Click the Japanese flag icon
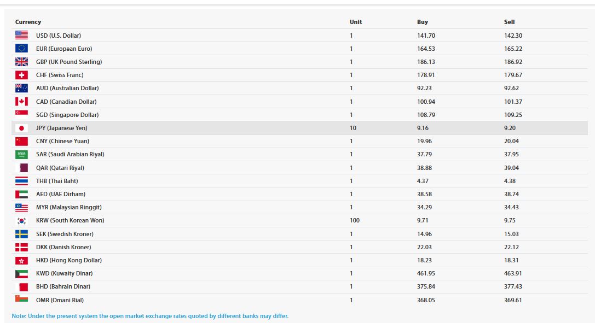This screenshot has height=323, width=595. click(x=21, y=128)
